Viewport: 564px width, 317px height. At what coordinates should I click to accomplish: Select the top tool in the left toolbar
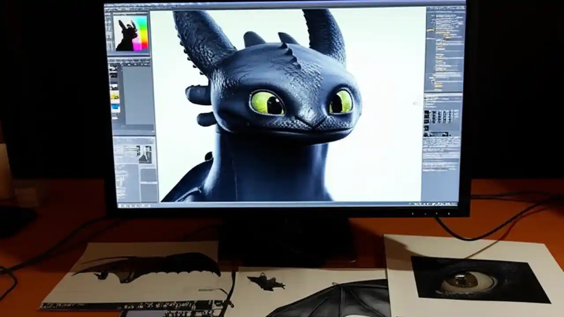(x=109, y=18)
